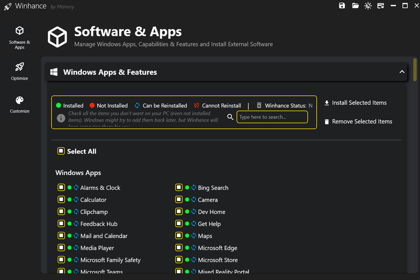The width and height of the screenshot is (420, 280).
Task: Select the Maps checkbox
Action: (x=179, y=236)
